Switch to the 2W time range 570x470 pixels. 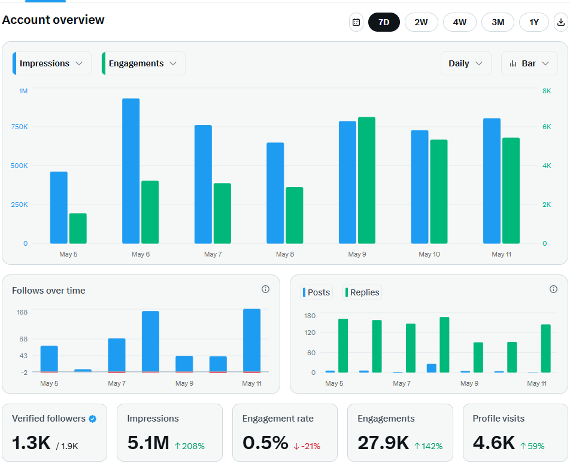[x=422, y=22]
